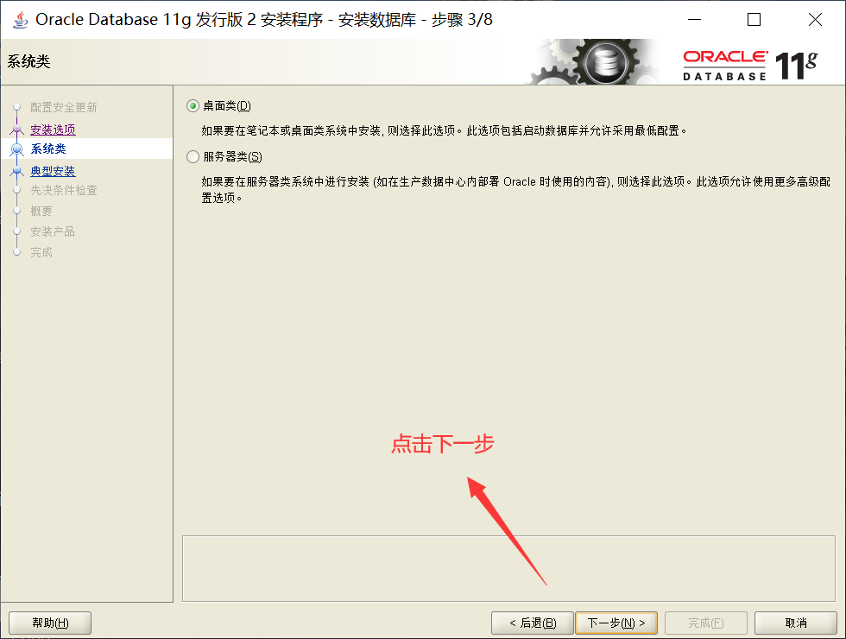846x639 pixels.
Task: Click the Java coffee cup title bar icon
Action: 19,19
